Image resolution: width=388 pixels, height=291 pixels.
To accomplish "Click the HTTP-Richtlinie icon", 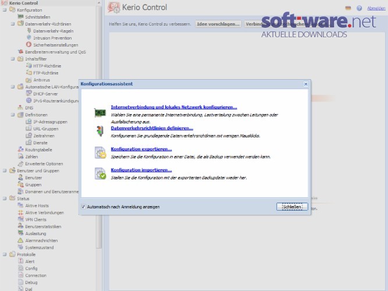I will tap(29, 66).
